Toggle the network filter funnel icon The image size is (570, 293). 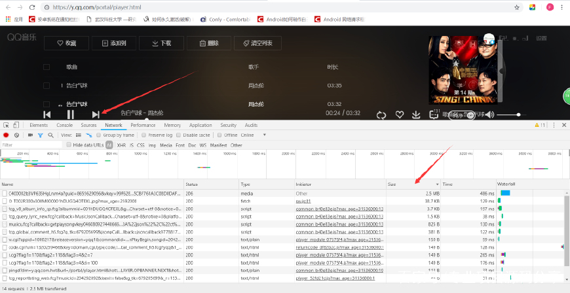(x=41, y=135)
